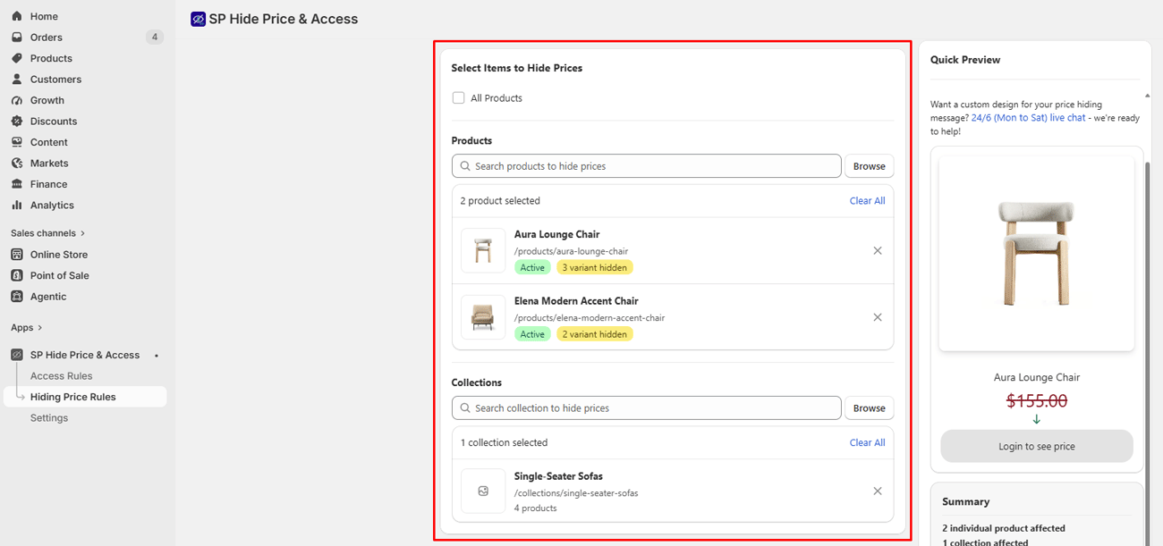The image size is (1163, 546).
Task: Browse products to hide prices
Action: (x=869, y=166)
